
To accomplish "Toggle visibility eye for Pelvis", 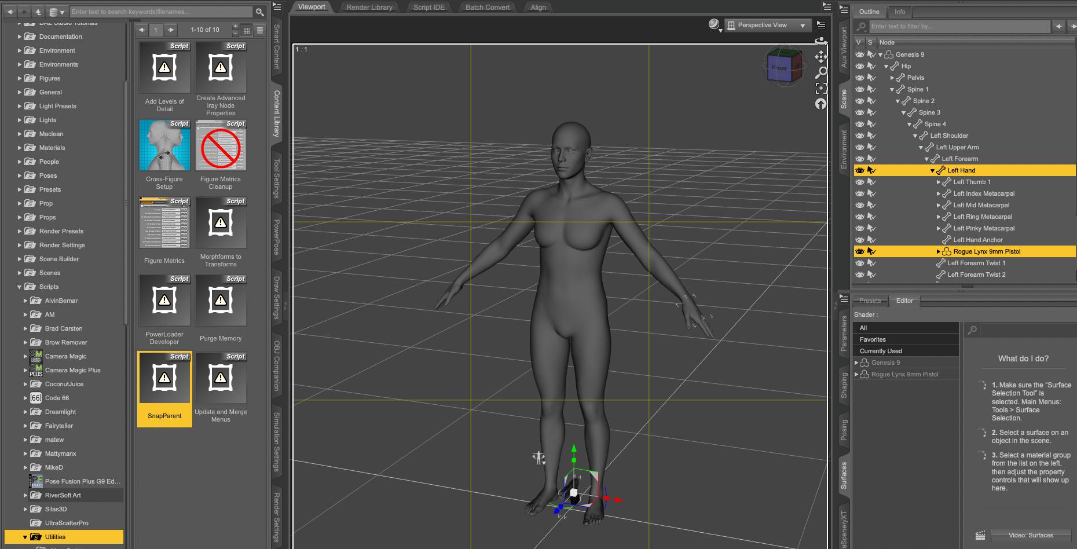I will tap(860, 78).
